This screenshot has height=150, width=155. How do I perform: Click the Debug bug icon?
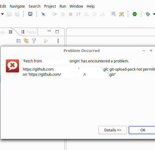point(148,14)
